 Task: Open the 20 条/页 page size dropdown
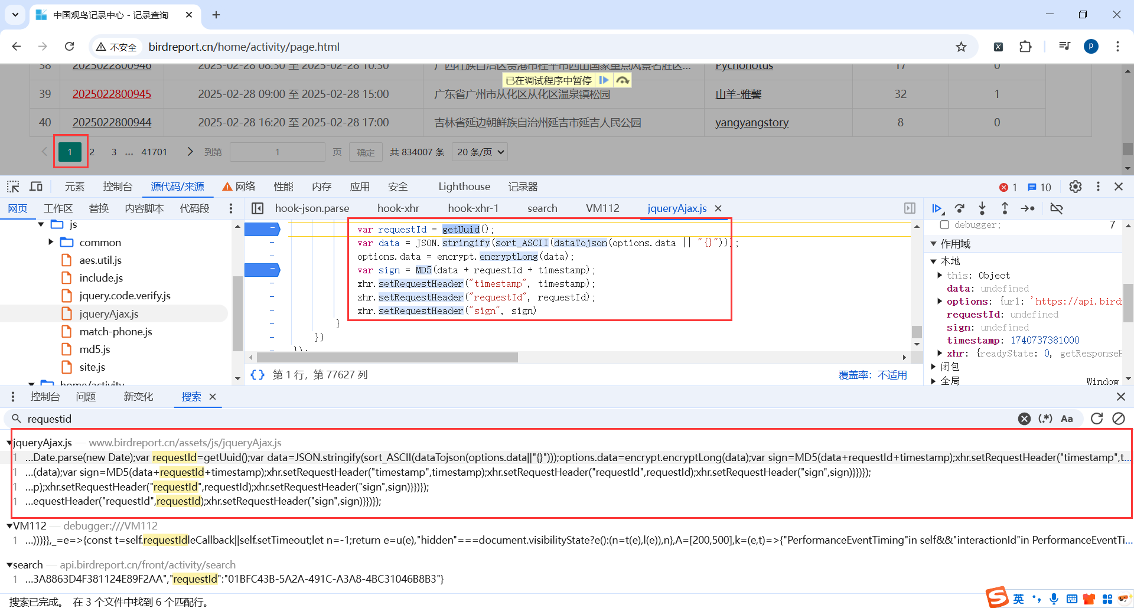point(480,152)
